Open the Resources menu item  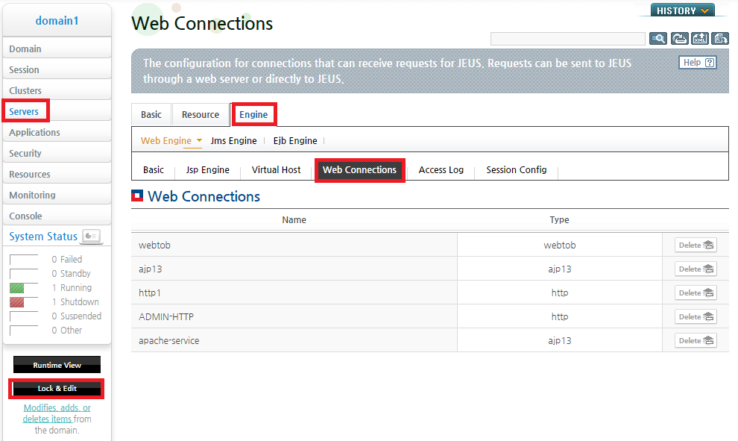(57, 174)
